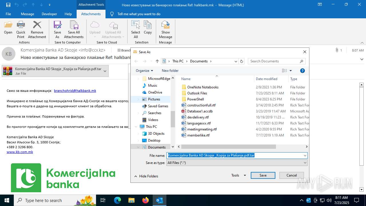366x206 pixels.
Task: Open the File name history dropdown
Action: [x=305, y=155]
